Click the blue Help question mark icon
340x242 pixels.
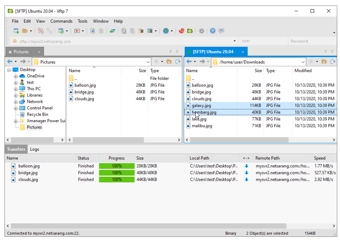213,31
